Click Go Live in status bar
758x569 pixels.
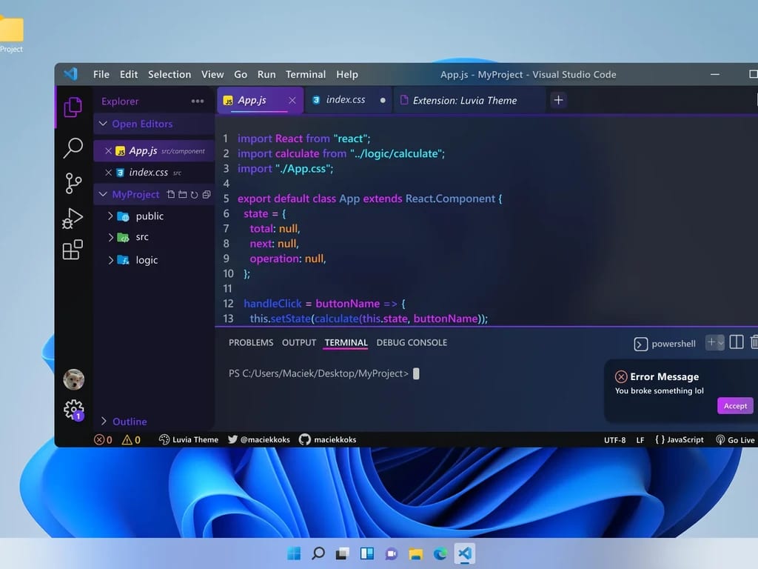click(735, 440)
